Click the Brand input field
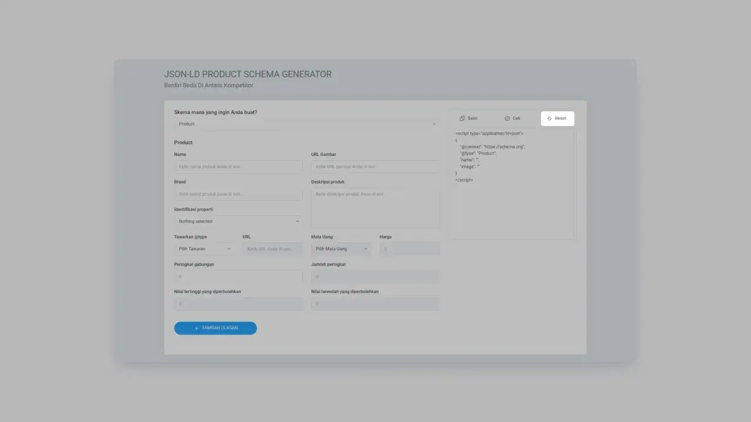Image resolution: width=751 pixels, height=422 pixels. (238, 194)
